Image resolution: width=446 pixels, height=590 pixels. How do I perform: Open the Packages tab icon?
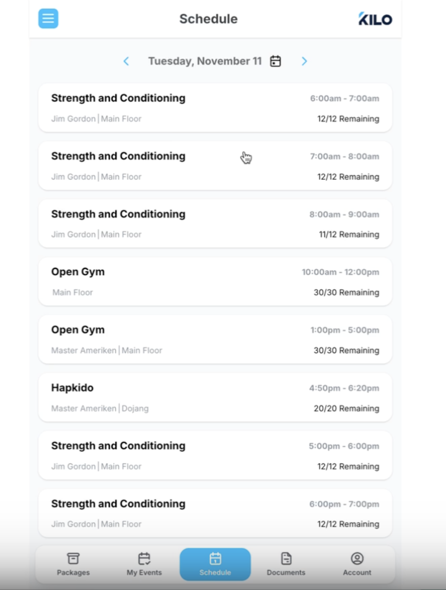73,559
